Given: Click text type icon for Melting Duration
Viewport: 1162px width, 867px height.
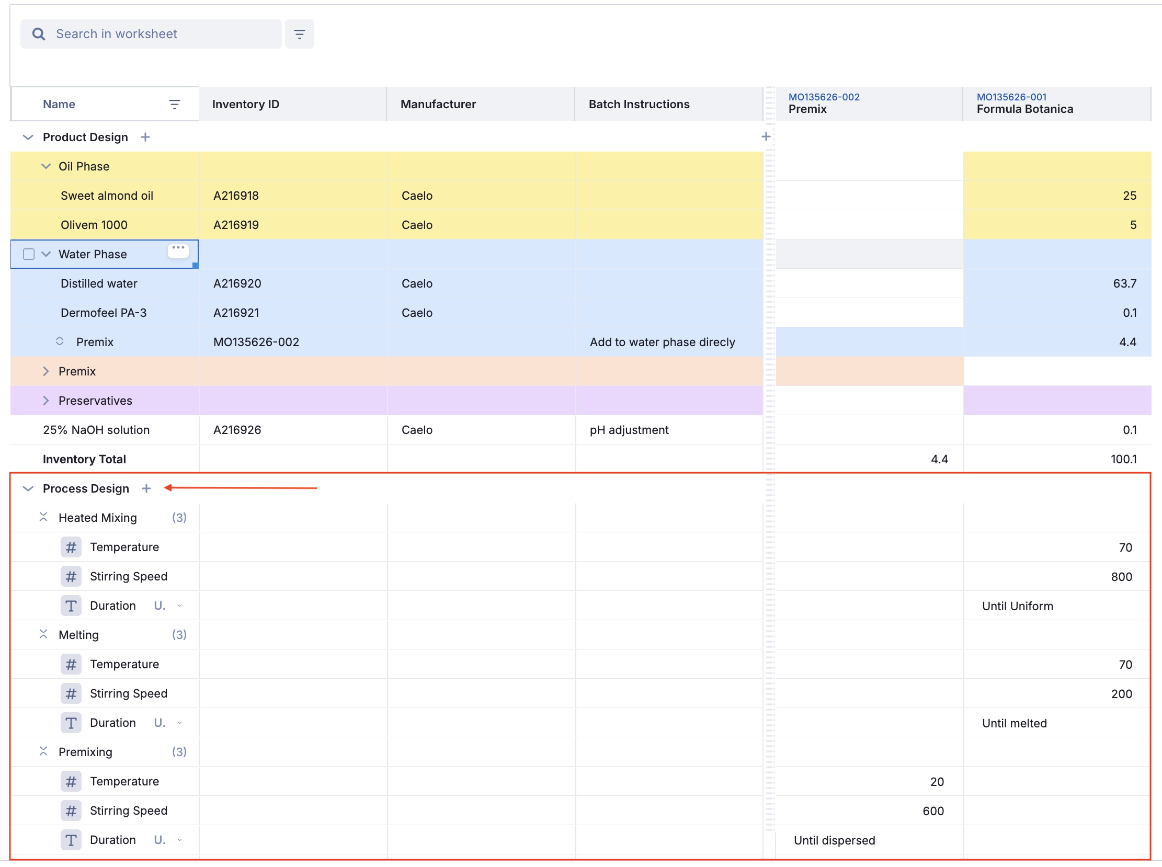Looking at the screenshot, I should [x=71, y=723].
